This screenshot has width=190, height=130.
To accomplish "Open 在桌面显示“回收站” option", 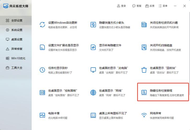I will point(163,68).
